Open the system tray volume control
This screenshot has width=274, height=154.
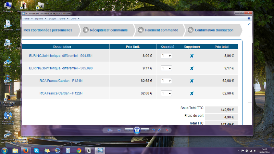[255, 151]
